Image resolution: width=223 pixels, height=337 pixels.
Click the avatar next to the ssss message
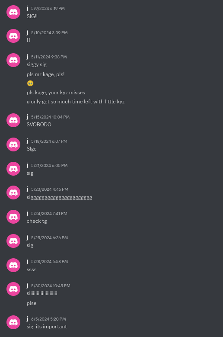coord(13,265)
